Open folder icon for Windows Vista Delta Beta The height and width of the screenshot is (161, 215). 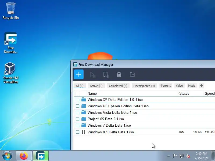coord(84,112)
